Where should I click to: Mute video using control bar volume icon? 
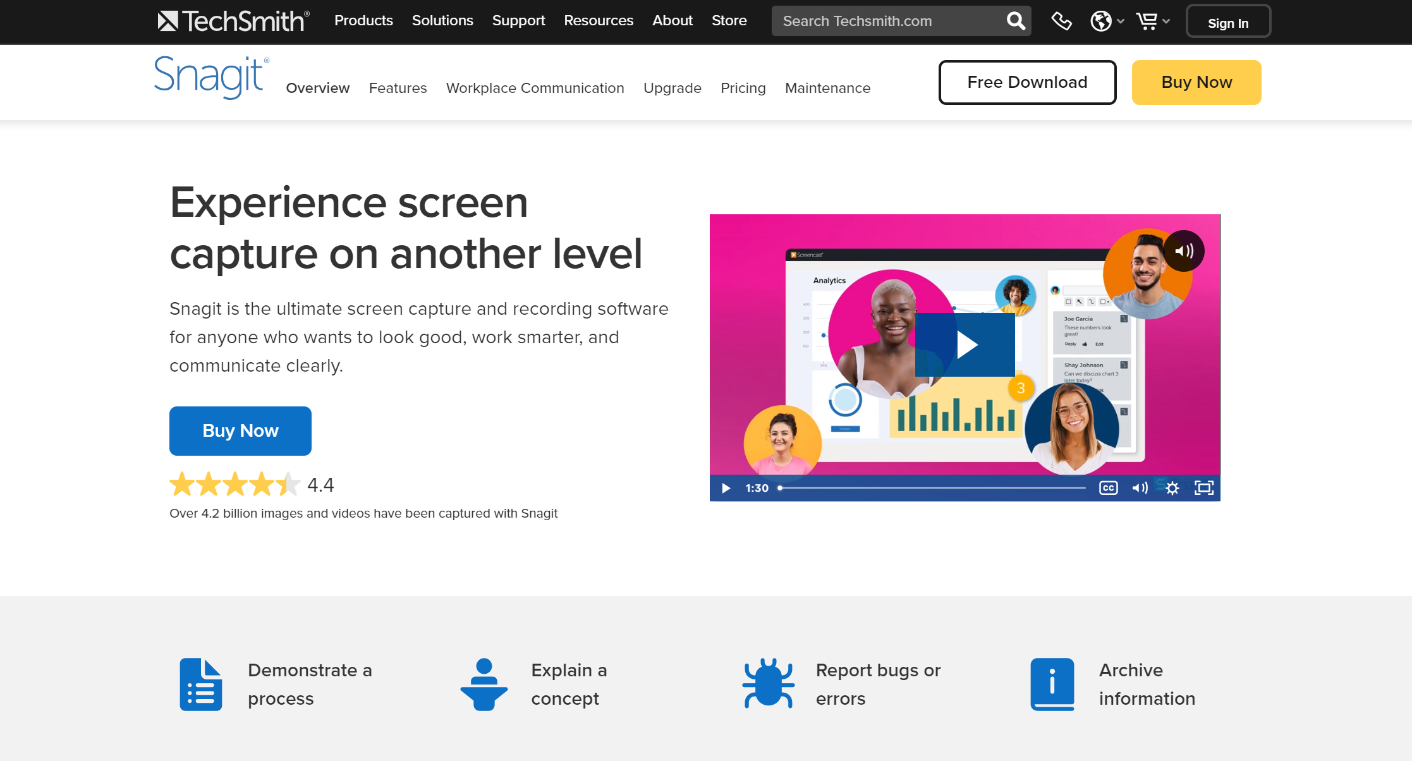coord(1140,488)
